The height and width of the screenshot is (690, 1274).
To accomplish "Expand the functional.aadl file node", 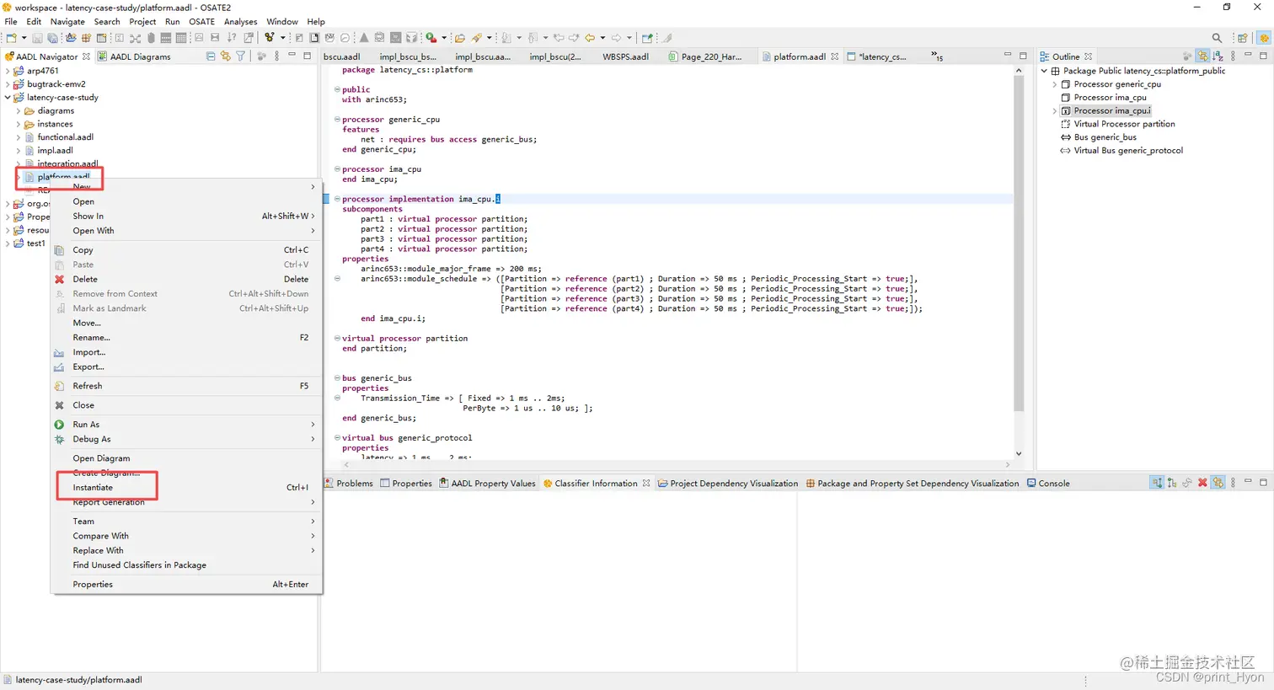I will point(18,137).
